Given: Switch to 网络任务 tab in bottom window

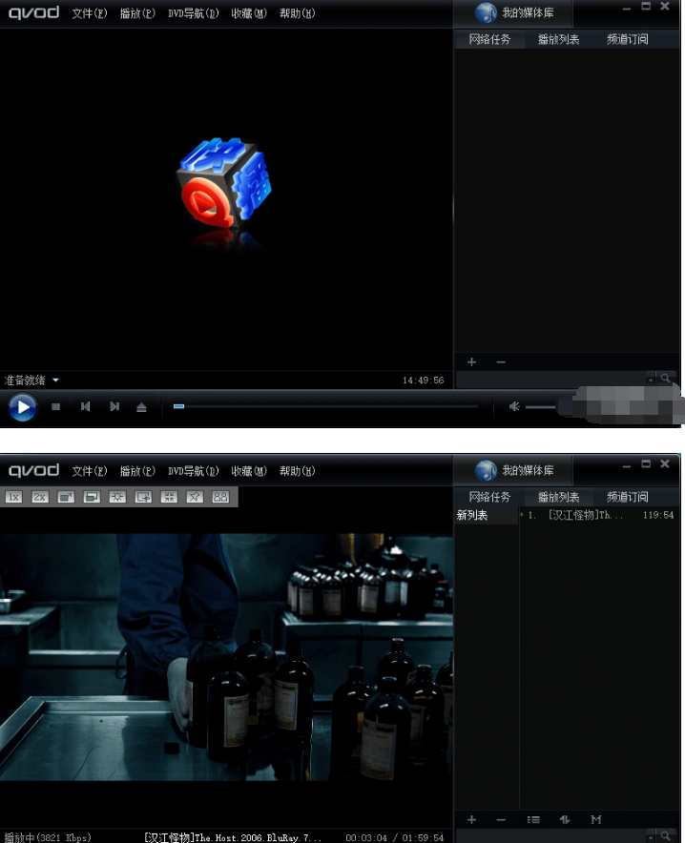Looking at the screenshot, I should click(489, 497).
